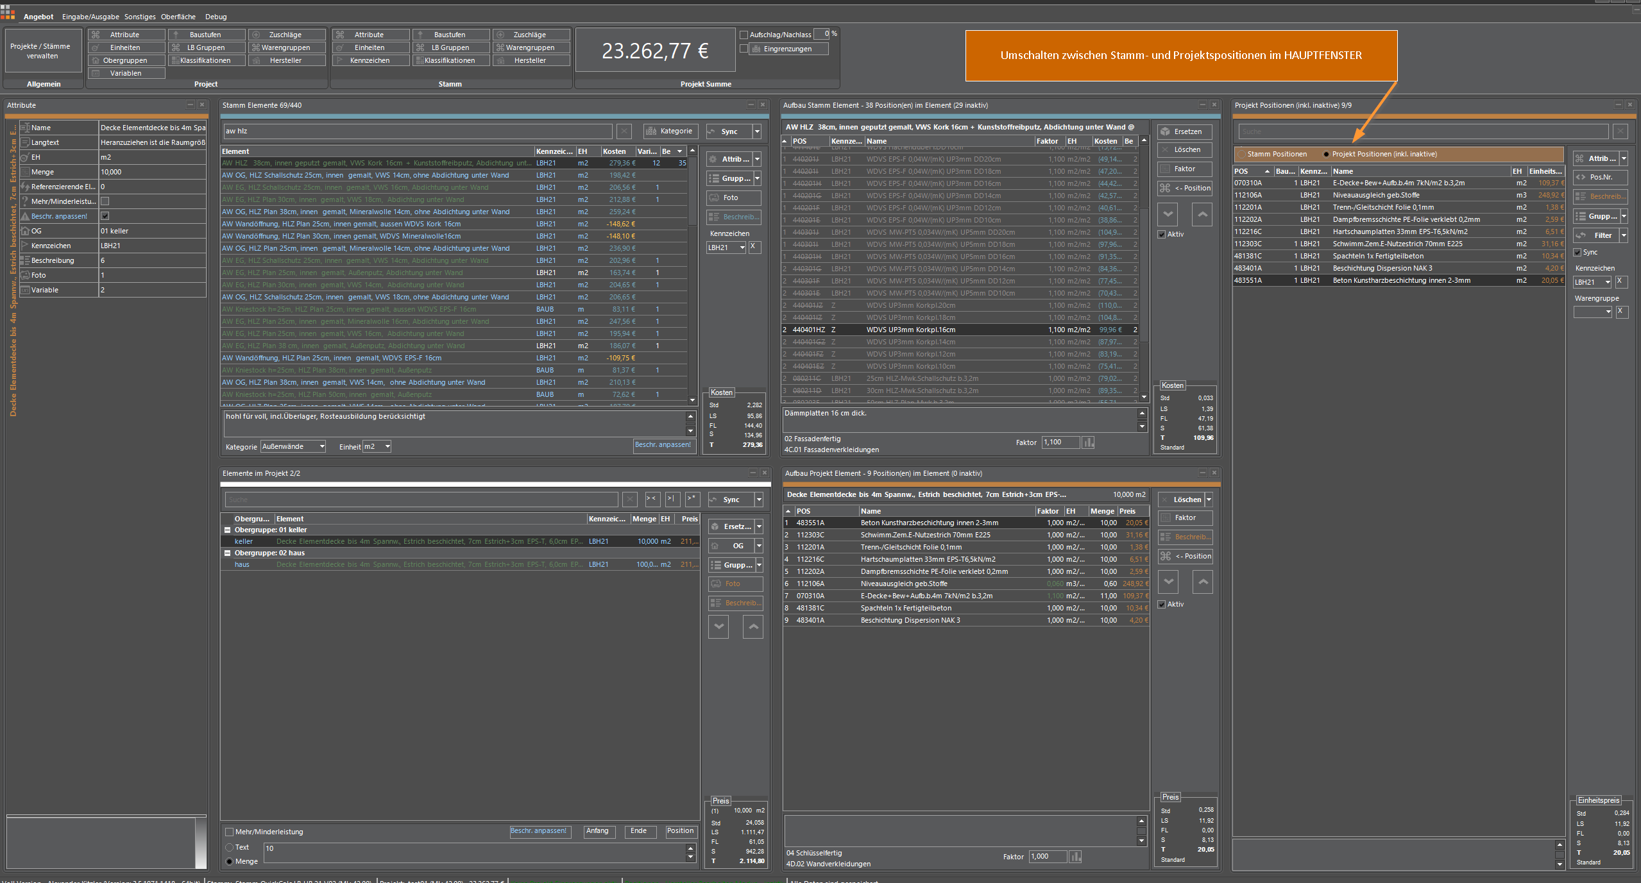The height and width of the screenshot is (883, 1641).
Task: Click the Foto button in Stamm Elemente
Action: [x=733, y=198]
